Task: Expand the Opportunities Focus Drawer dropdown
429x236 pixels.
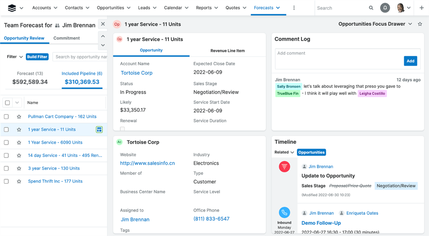Action: coord(410,24)
